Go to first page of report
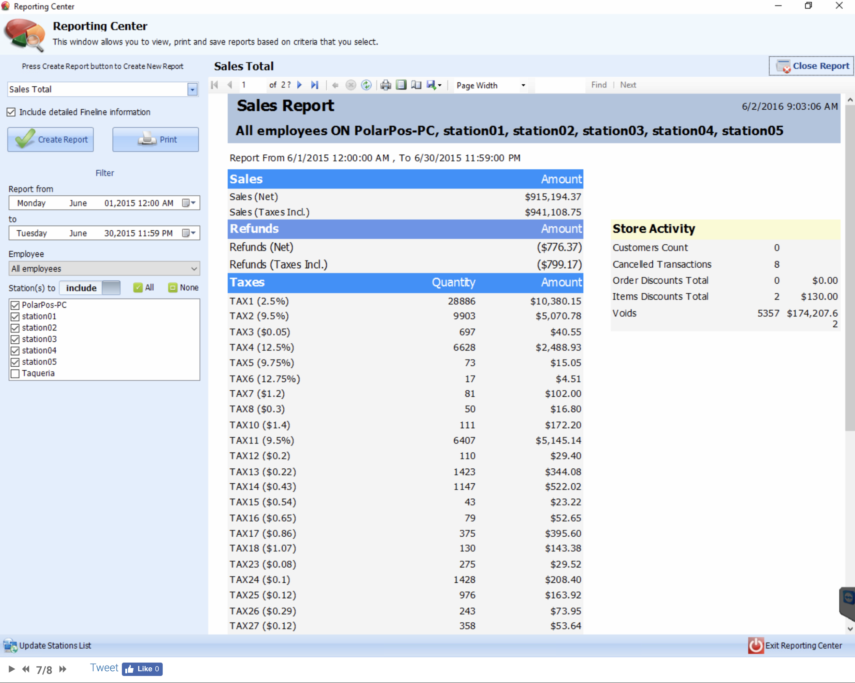 point(215,85)
